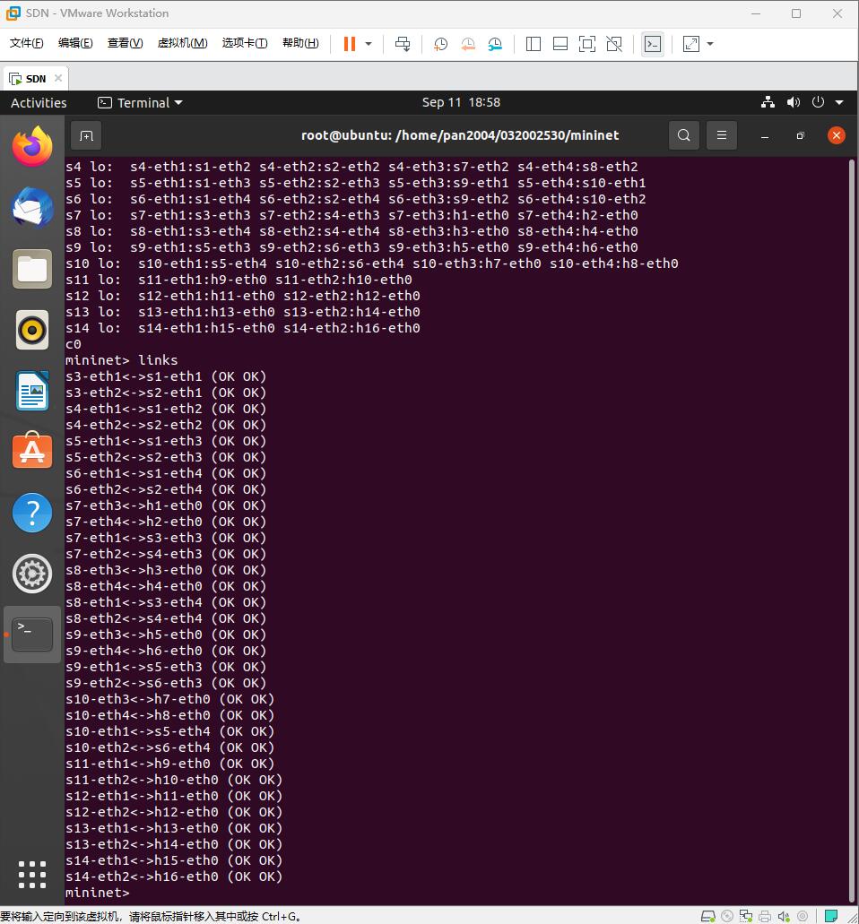Open the 帮助(H) menu
This screenshot has height=924, width=859.
pos(300,43)
